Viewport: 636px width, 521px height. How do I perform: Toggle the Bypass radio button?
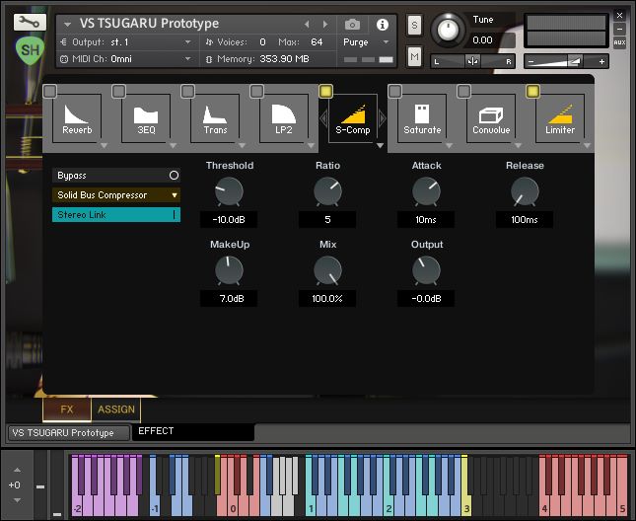point(174,176)
